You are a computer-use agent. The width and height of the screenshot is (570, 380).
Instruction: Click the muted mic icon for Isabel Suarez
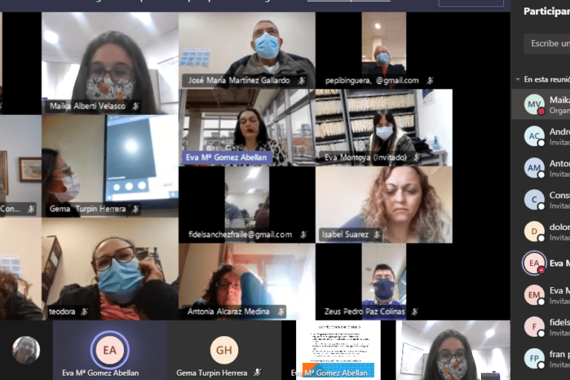[377, 235]
